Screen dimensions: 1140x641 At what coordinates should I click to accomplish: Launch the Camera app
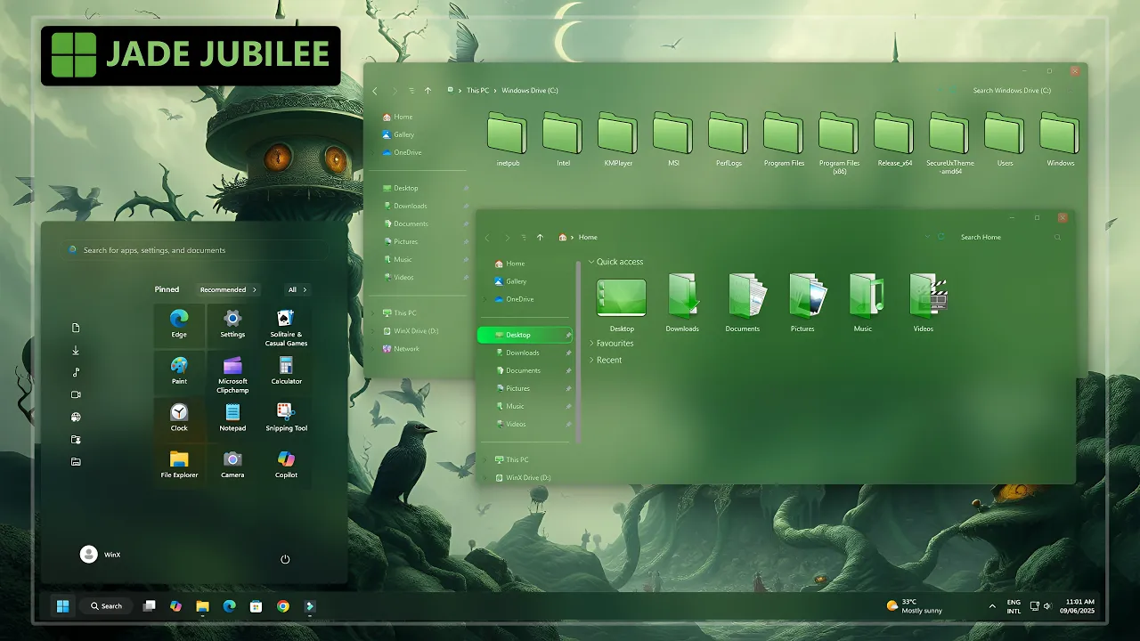point(232,465)
